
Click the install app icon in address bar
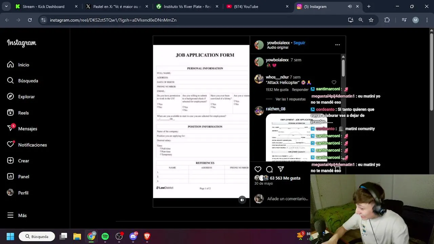(351, 20)
